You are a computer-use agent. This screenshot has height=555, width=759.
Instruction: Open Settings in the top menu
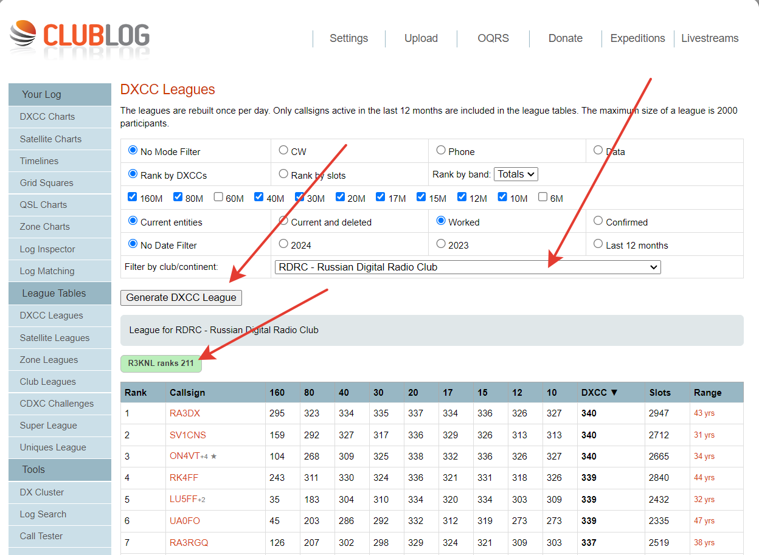(348, 38)
